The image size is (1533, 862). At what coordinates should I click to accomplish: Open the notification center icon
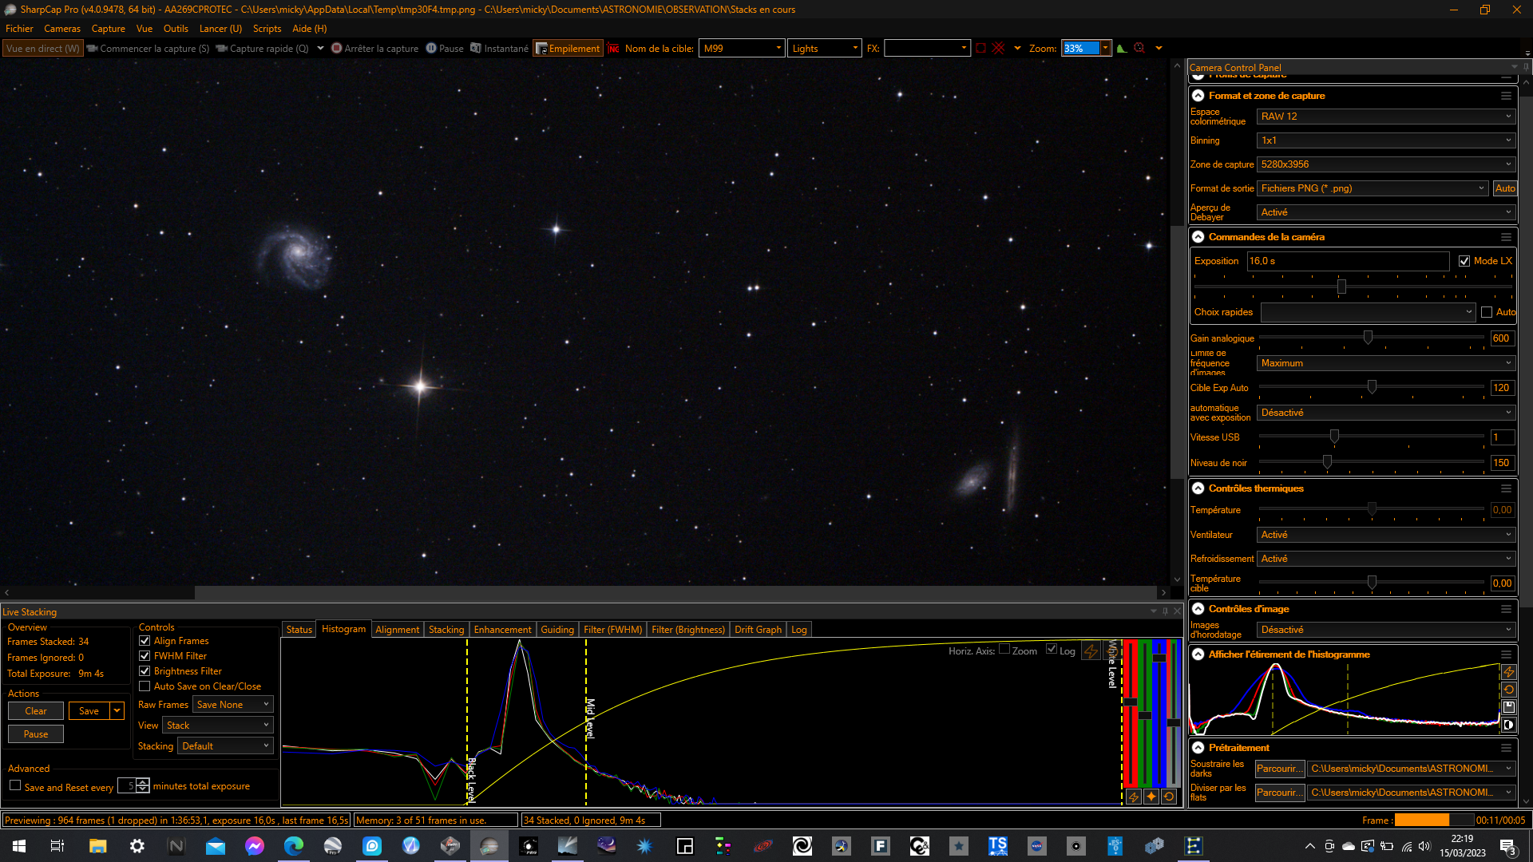pyautogui.click(x=1507, y=847)
